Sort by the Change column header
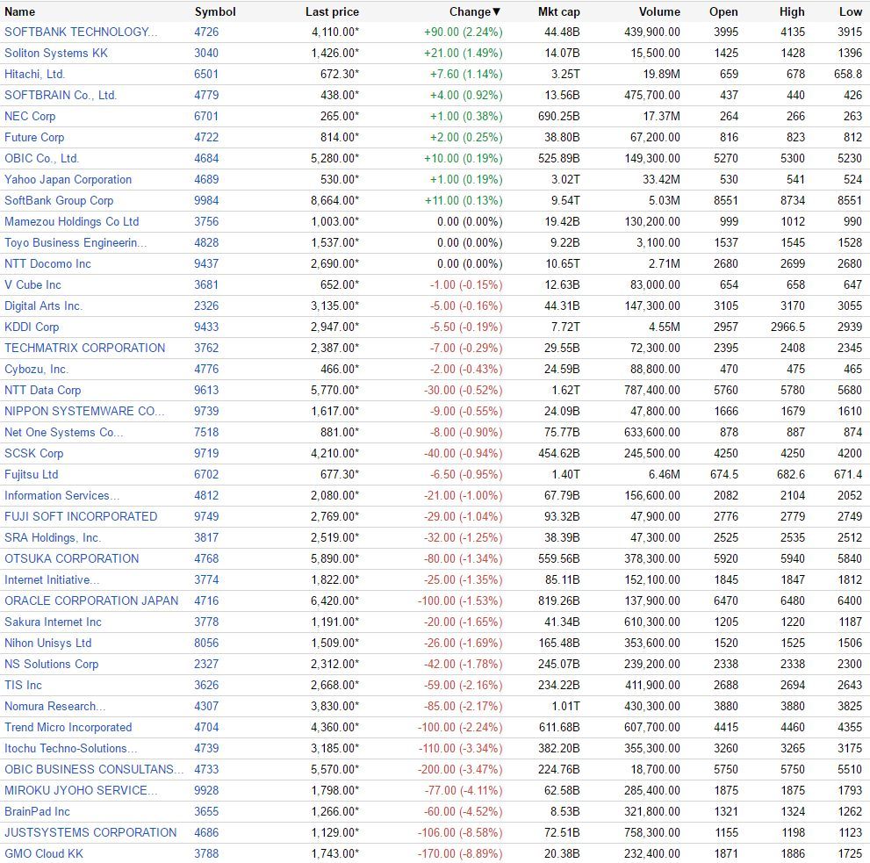This screenshot has width=870, height=863. pos(475,11)
